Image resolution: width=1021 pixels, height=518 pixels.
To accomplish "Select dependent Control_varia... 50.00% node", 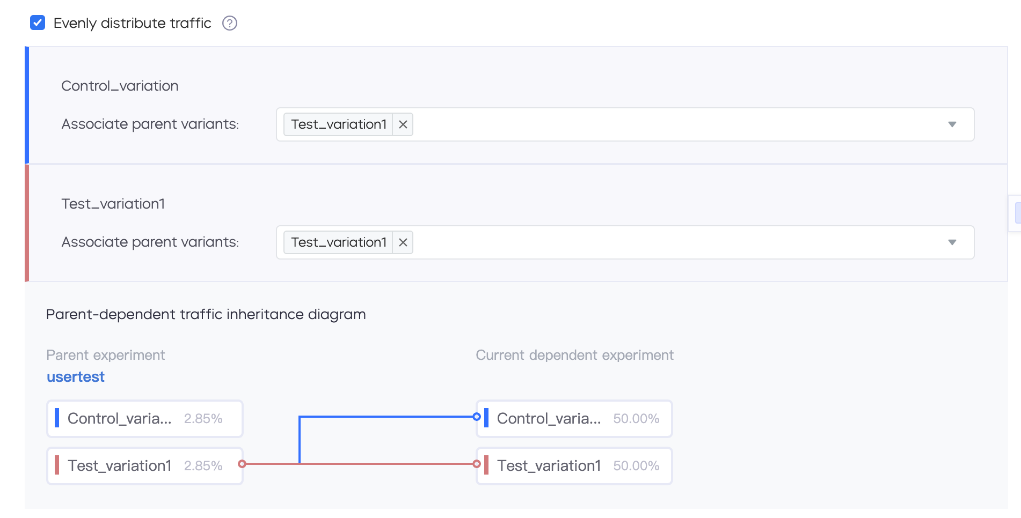I will coord(574,419).
